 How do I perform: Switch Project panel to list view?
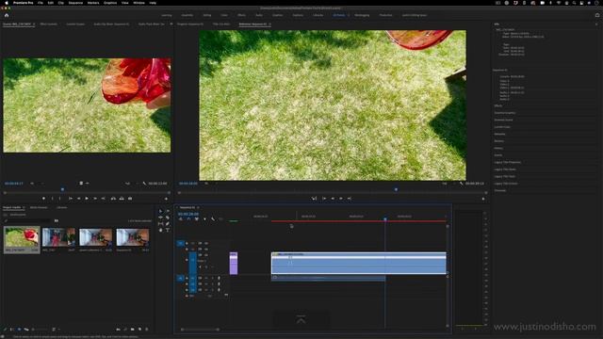pyautogui.click(x=11, y=330)
